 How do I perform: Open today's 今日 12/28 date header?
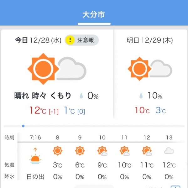coord(38,40)
